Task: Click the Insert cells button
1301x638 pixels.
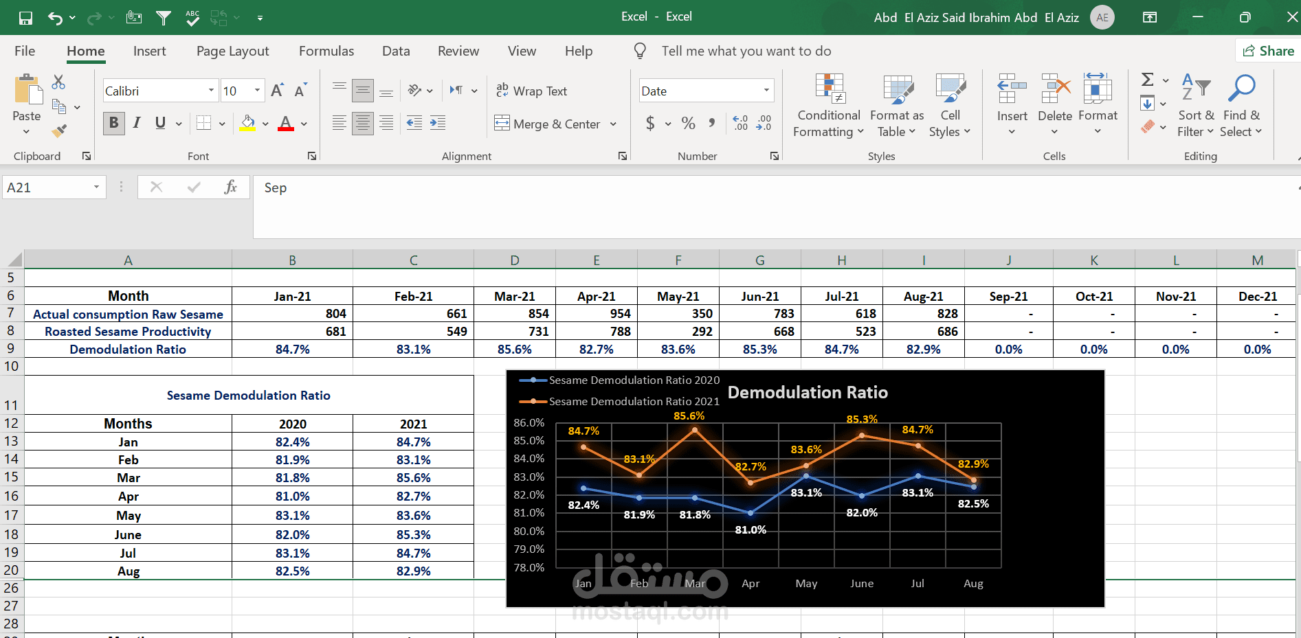Action: pos(1012,104)
